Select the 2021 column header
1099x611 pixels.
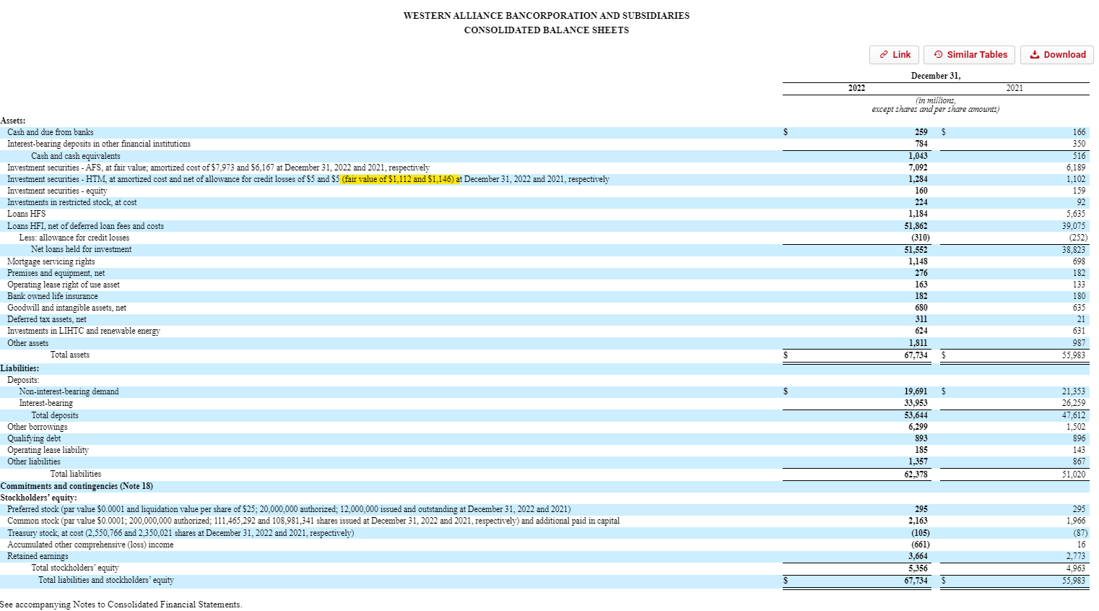tap(1015, 88)
